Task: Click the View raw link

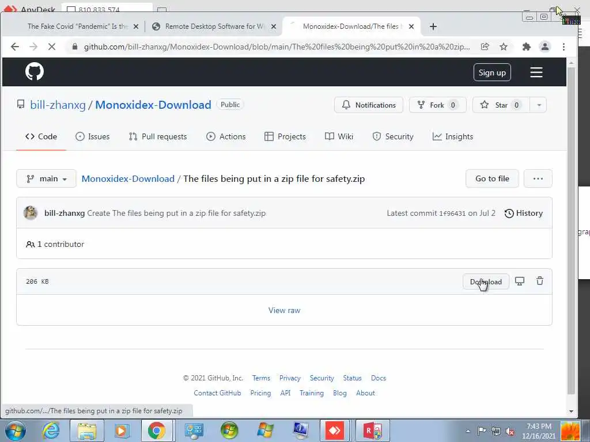Action: point(284,310)
